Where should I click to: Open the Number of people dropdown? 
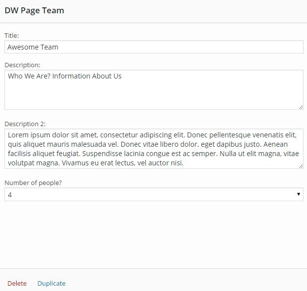pos(154,194)
